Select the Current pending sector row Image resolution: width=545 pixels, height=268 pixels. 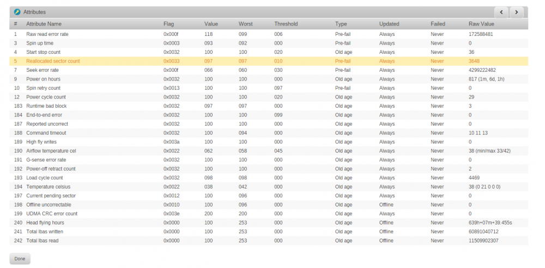[269, 196]
